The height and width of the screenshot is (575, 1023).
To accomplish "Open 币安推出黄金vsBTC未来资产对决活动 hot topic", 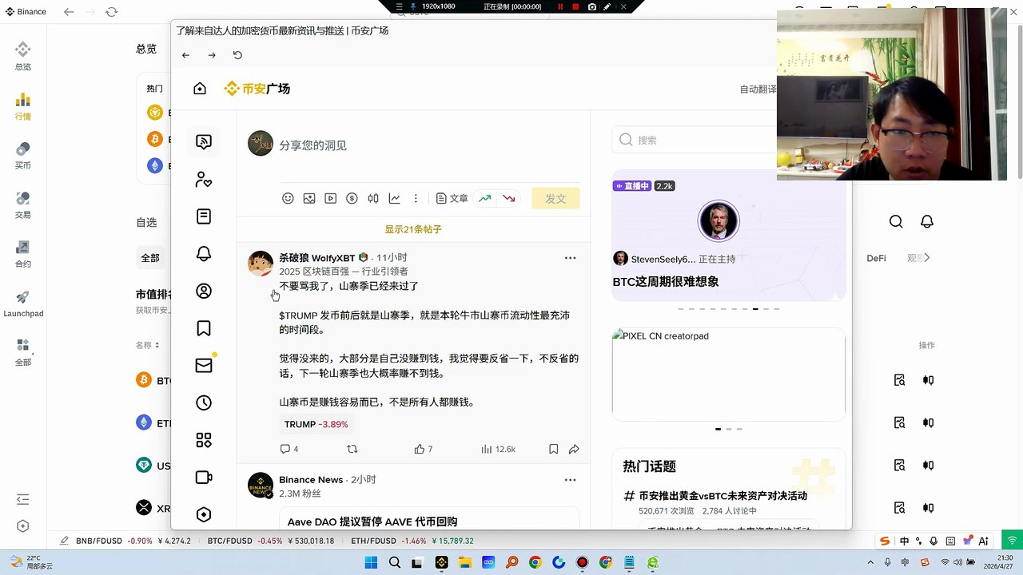I will click(723, 496).
